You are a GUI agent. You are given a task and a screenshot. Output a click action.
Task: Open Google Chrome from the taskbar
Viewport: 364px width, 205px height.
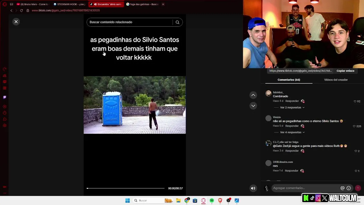coord(187,201)
